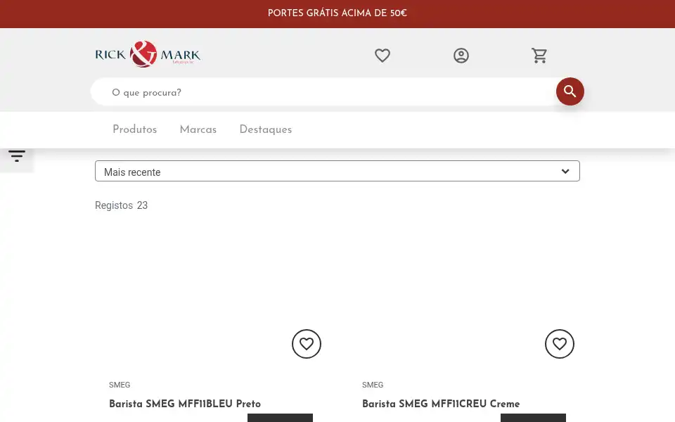Add Barista SMEG MFF11BLEU Preto to favorites
This screenshot has height=422, width=675.
coord(307,344)
